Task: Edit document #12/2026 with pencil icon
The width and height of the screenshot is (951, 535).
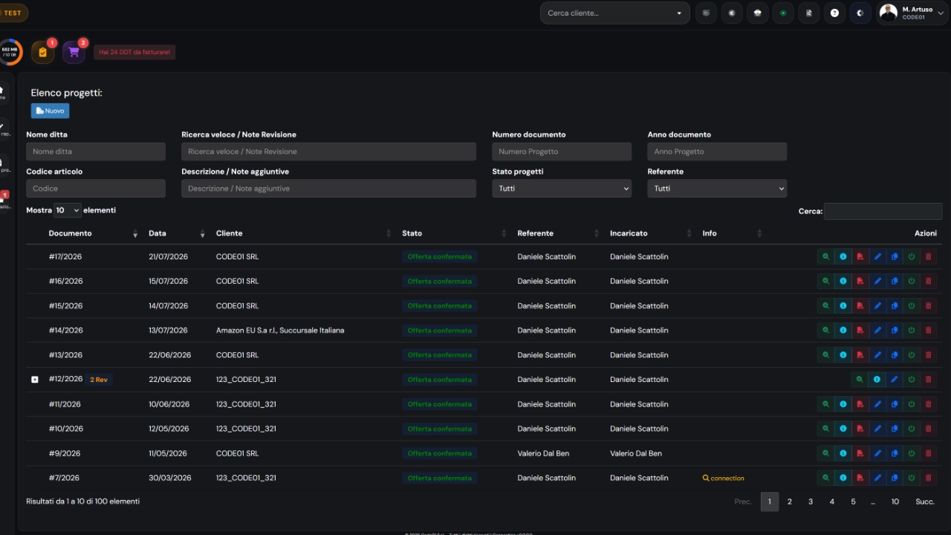Action: coord(894,379)
